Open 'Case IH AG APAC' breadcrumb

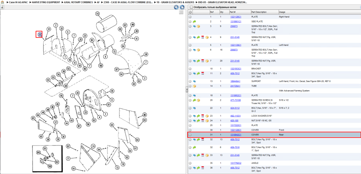[x=18, y=2]
